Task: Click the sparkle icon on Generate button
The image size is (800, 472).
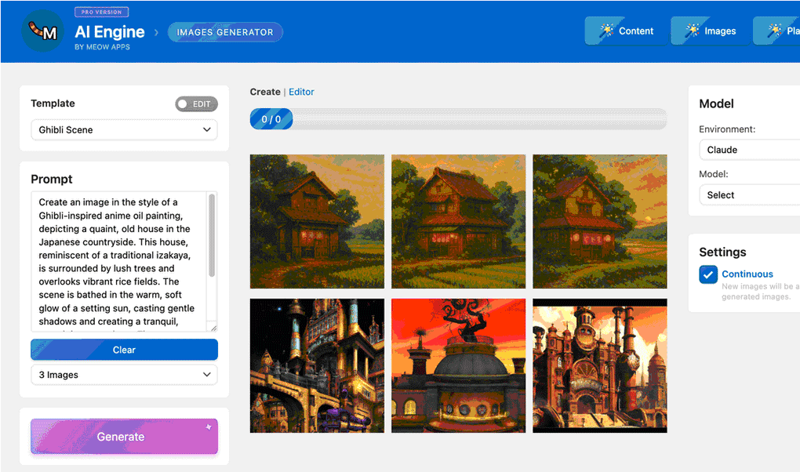Action: pos(209,427)
